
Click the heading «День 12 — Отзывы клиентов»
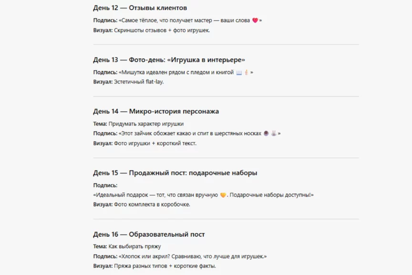140,8
